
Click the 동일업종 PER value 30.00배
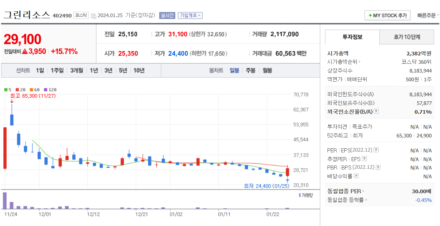[422, 191]
